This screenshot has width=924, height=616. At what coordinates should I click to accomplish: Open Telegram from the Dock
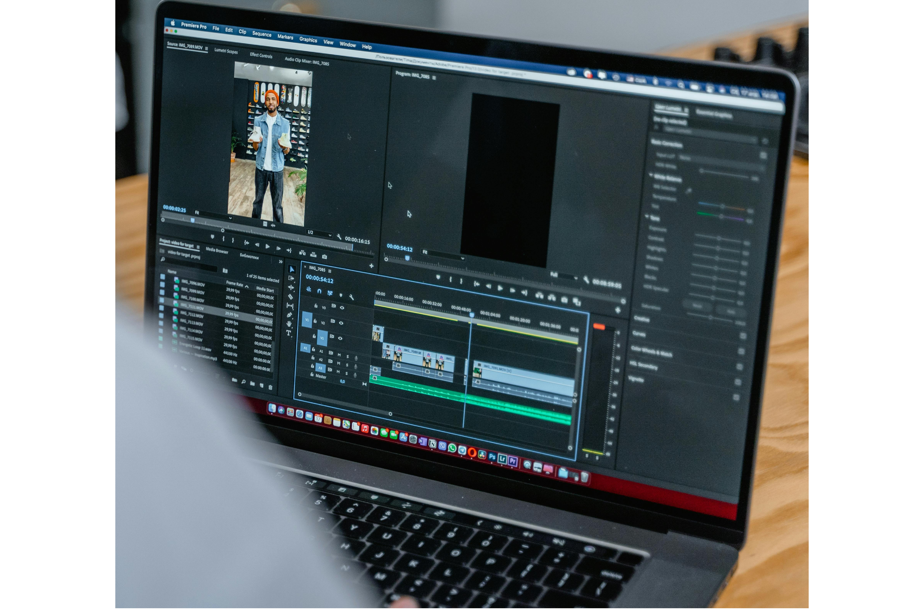click(x=462, y=450)
